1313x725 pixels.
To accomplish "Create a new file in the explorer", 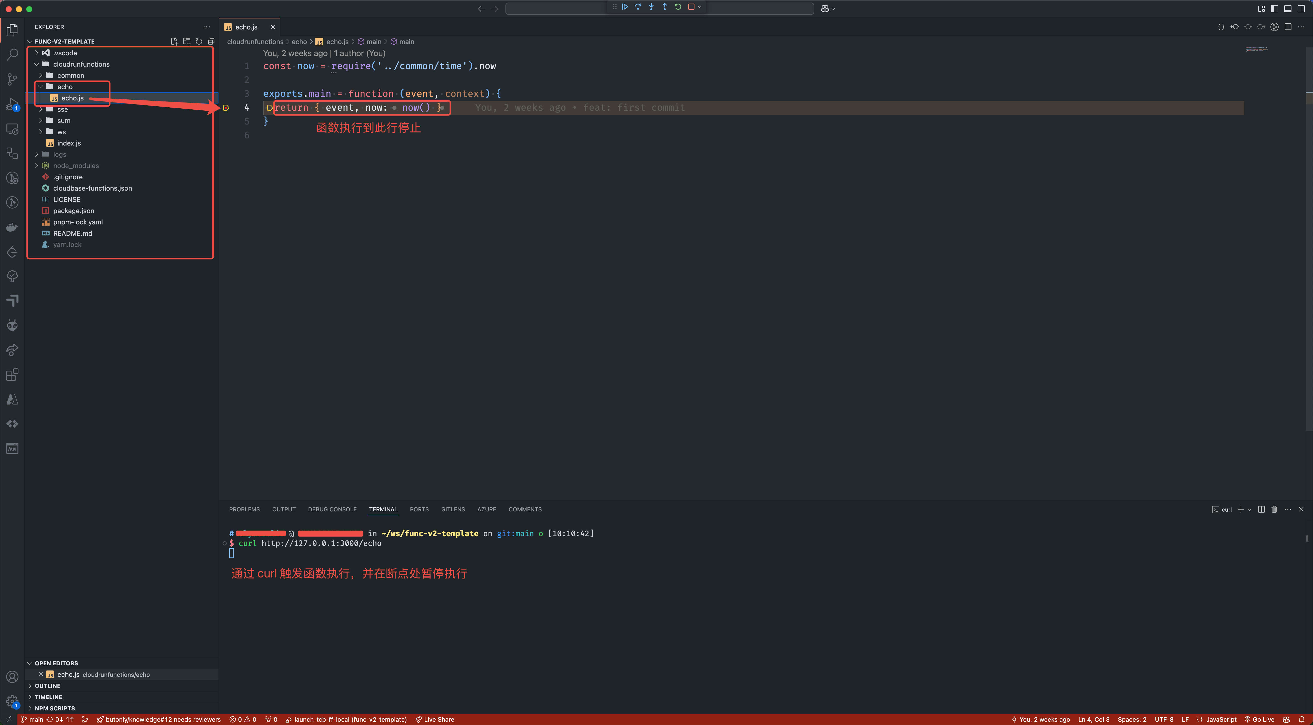I will coord(174,41).
